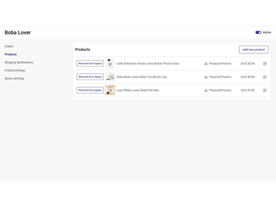This screenshot has height=207, width=276.
Task: Select Products in the sidebar
Action: click(11, 54)
